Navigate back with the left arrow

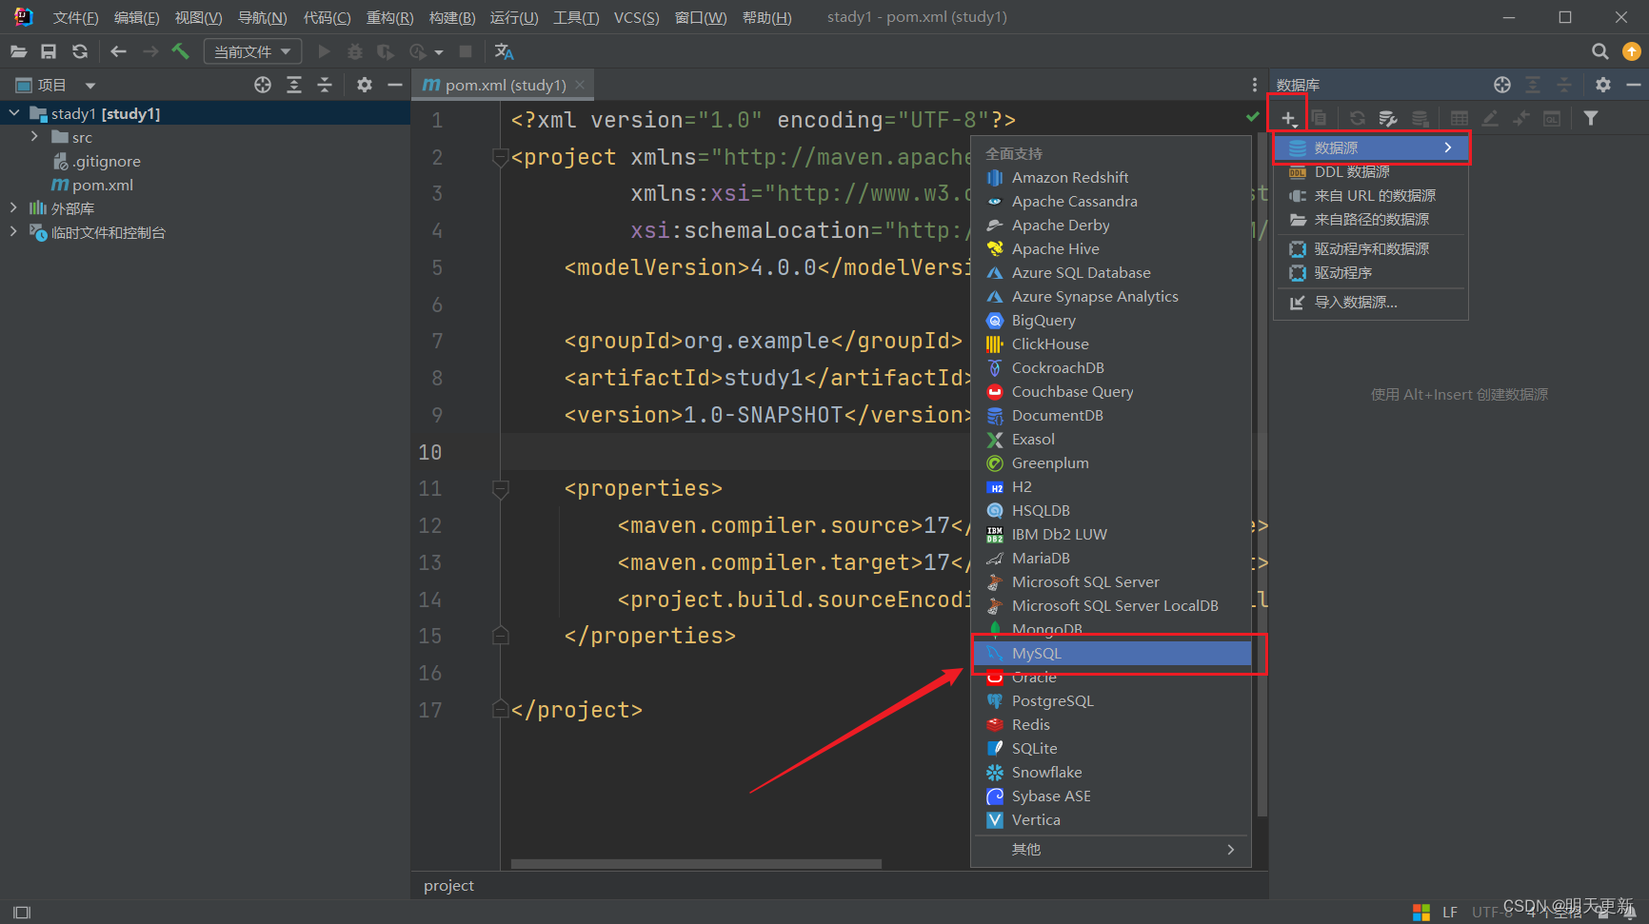point(118,51)
